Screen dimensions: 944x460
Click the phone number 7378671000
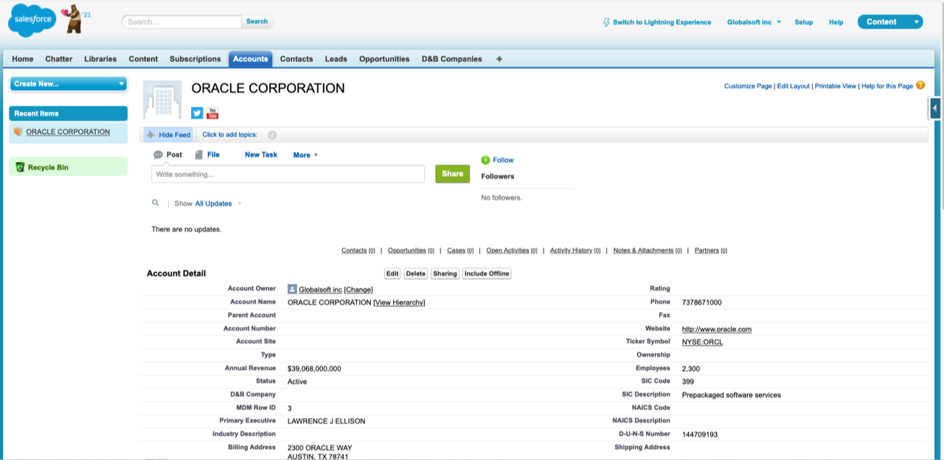[x=702, y=303]
